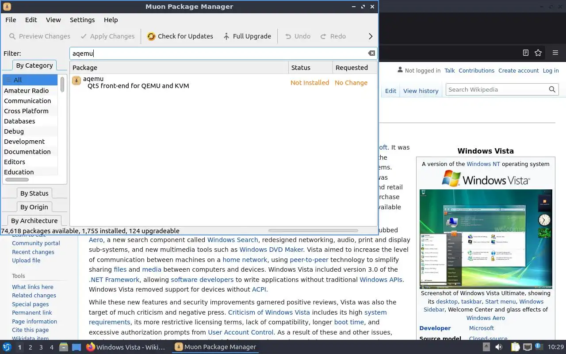Click the volume speaker tray icon
The image size is (566, 354).
pyautogui.click(x=499, y=347)
